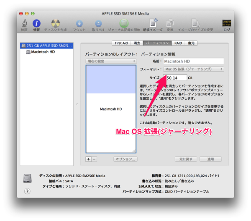Viewport: 251px width, 221px height.
Task: Click the help question mark button
Action: tap(27, 191)
